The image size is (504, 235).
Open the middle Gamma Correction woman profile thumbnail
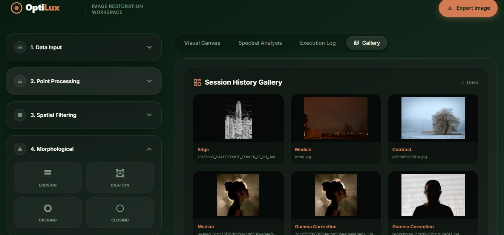336,195
